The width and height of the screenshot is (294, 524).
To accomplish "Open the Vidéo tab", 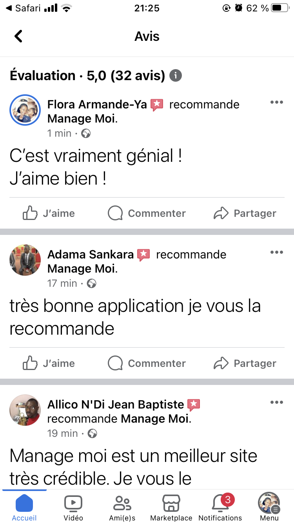I will pyautogui.click(x=73, y=508).
